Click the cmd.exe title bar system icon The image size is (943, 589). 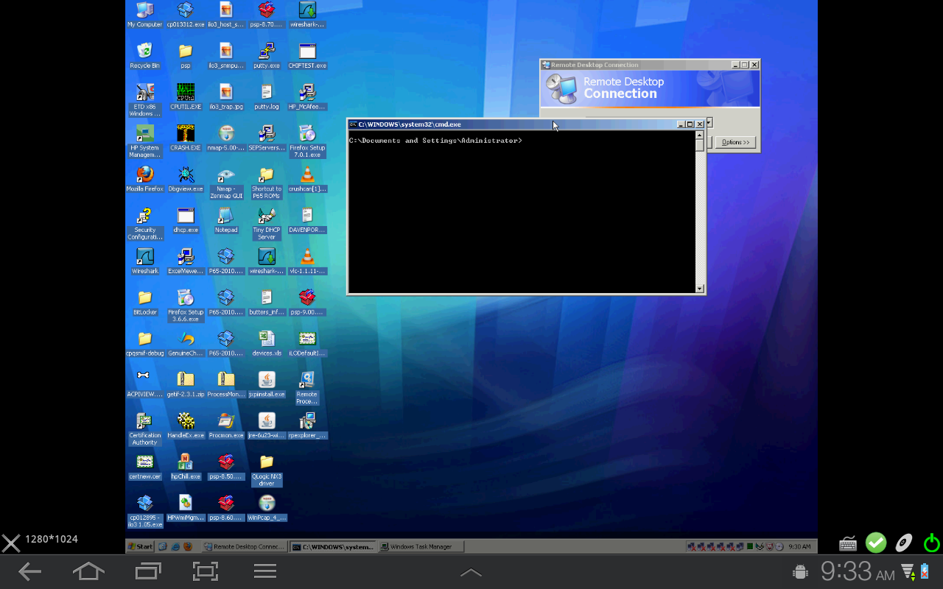[353, 124]
